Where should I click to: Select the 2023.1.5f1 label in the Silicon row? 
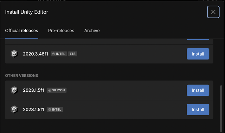click(34, 90)
